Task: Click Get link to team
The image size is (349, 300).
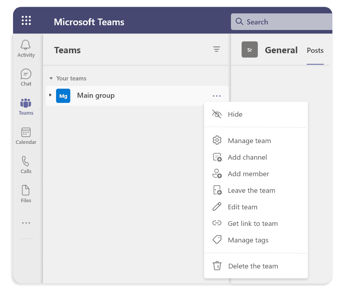Action: (253, 224)
